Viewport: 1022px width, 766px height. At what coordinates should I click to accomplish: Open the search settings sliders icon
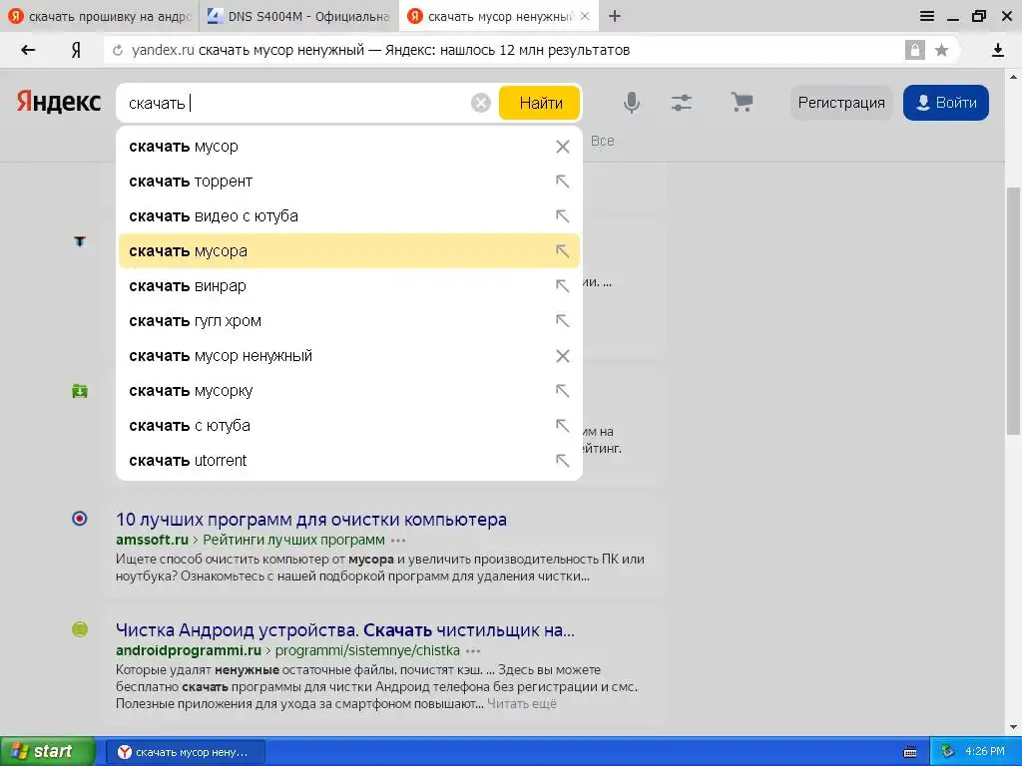(x=681, y=103)
